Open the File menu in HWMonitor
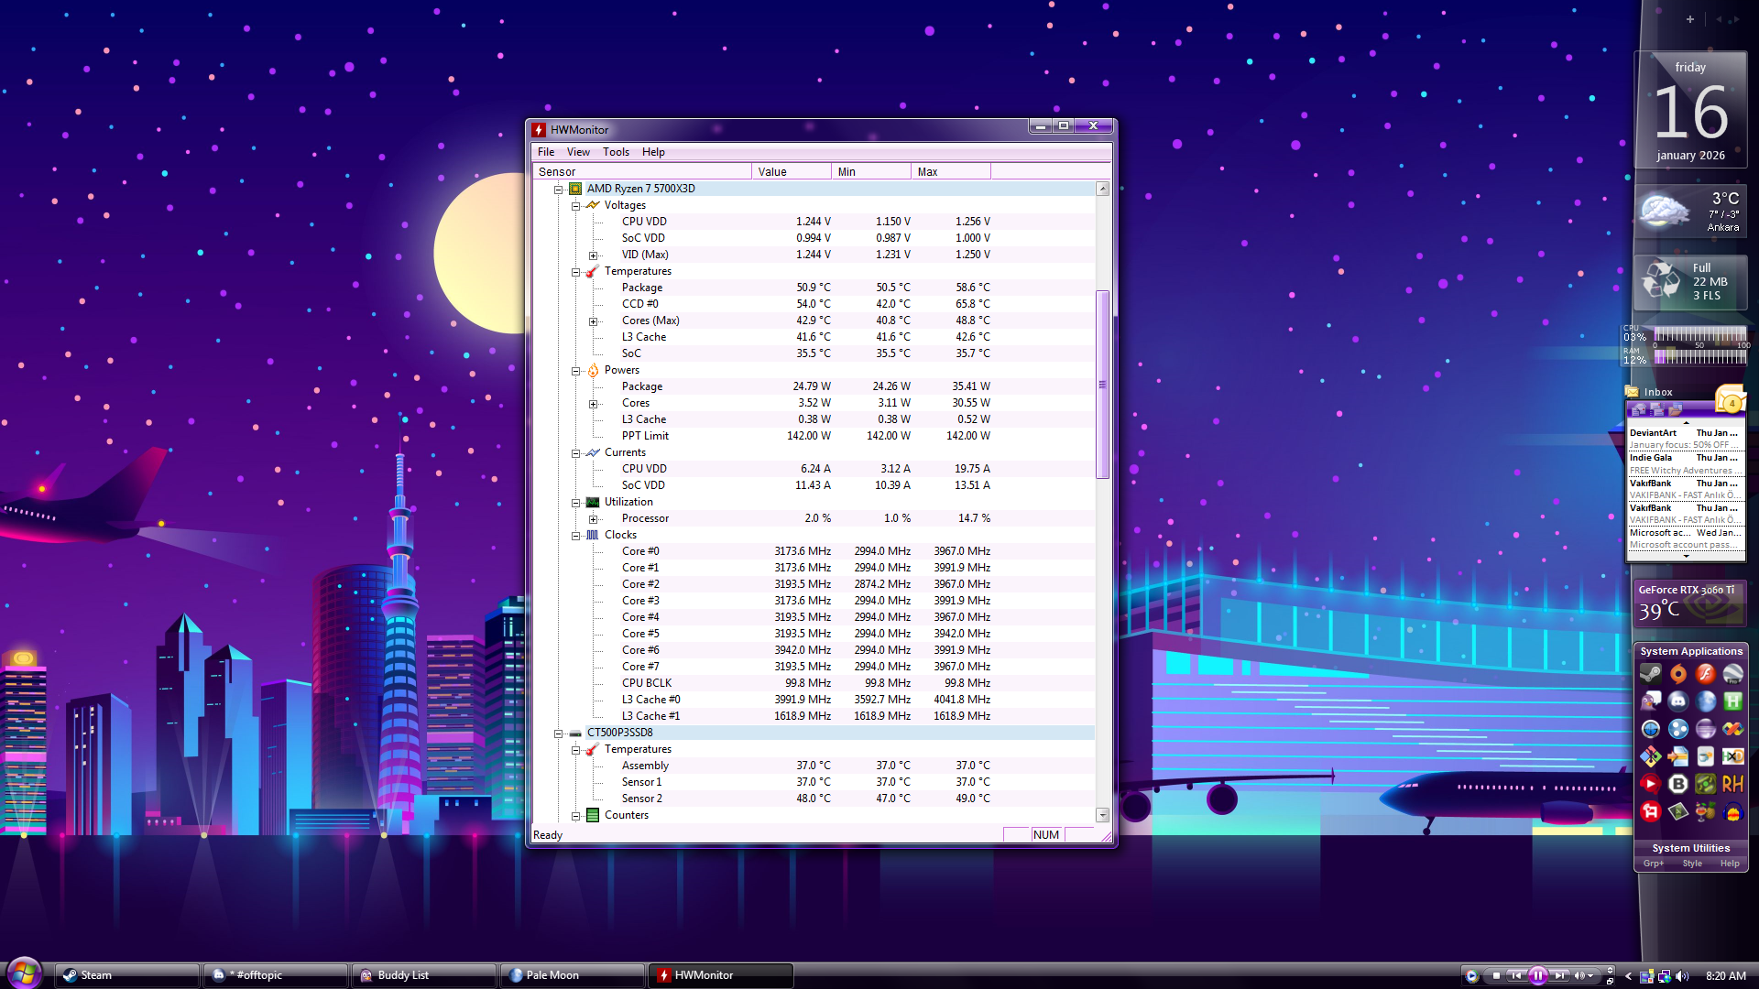This screenshot has height=989, width=1759. point(546,152)
